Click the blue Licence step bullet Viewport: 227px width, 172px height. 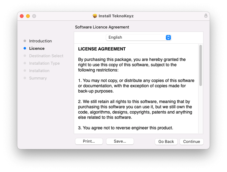coord(25,48)
